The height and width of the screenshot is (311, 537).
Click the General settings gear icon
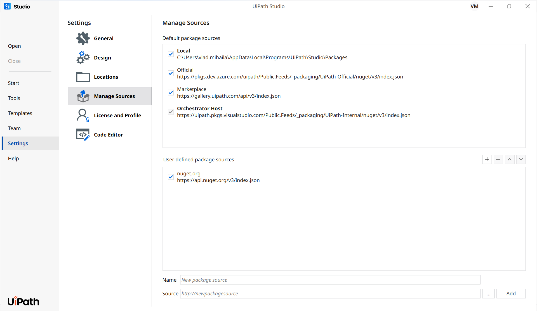click(x=83, y=38)
